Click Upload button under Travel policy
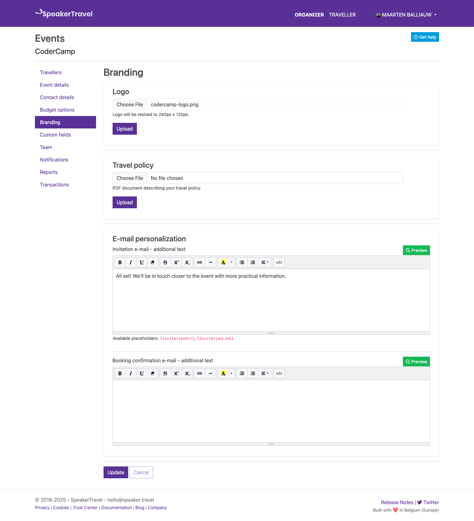 124,202
